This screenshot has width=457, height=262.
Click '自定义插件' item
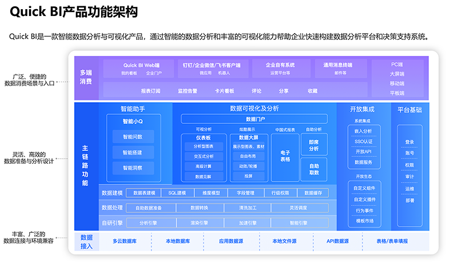[x=365, y=200]
